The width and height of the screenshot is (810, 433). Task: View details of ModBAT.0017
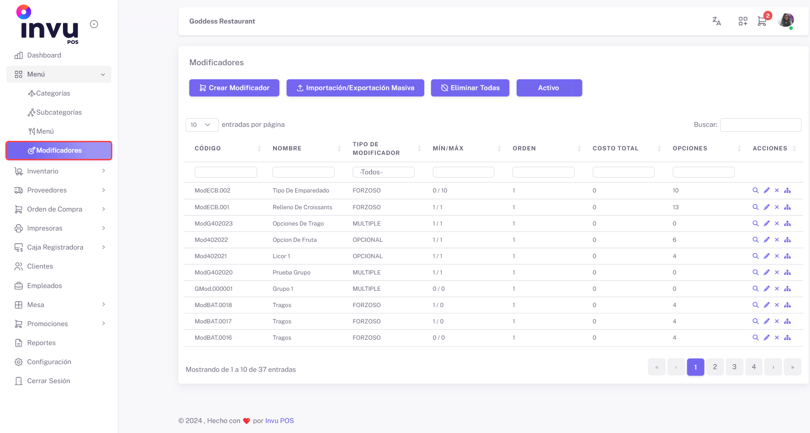755,321
